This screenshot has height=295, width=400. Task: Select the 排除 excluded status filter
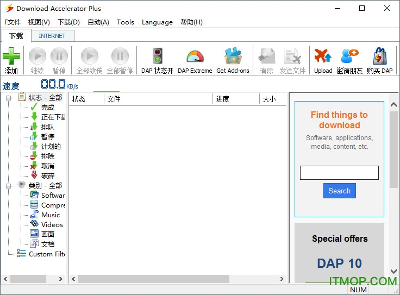pyautogui.click(x=48, y=156)
